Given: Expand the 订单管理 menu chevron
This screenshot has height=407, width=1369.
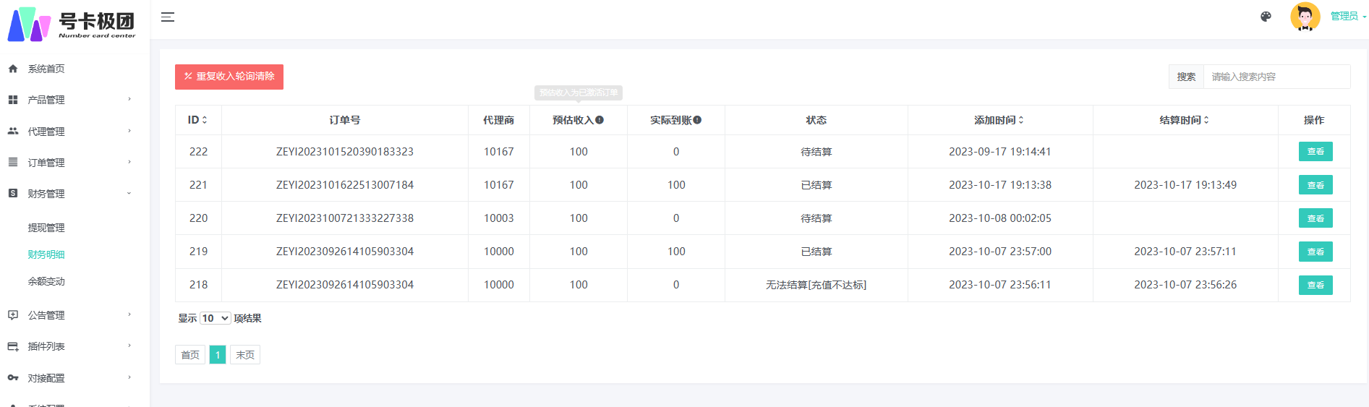Looking at the screenshot, I should coord(129,162).
